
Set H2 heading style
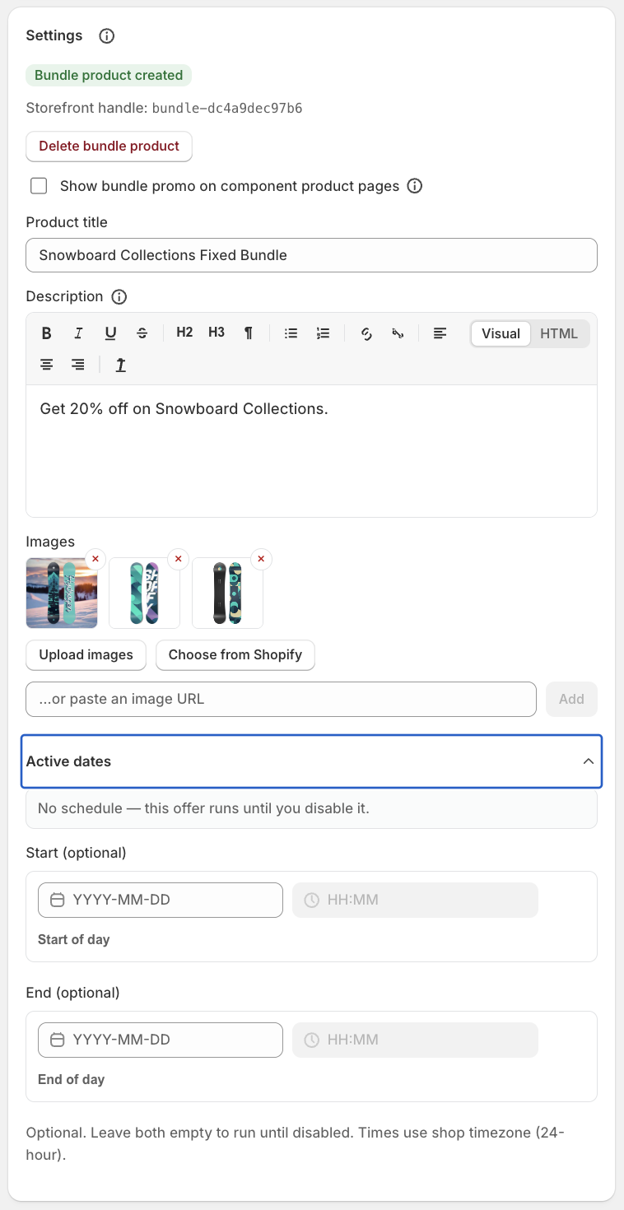[x=184, y=333]
